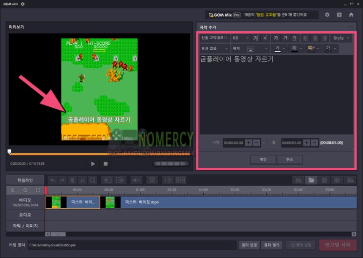Increase the subtitle start time

pyautogui.click(x=248, y=143)
